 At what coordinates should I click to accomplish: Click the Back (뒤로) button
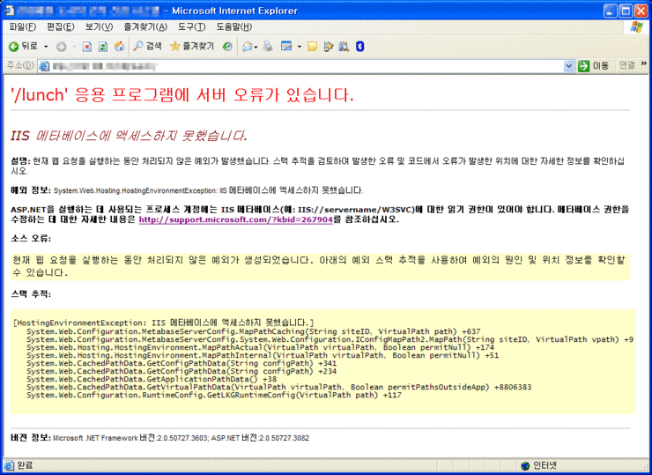23,46
